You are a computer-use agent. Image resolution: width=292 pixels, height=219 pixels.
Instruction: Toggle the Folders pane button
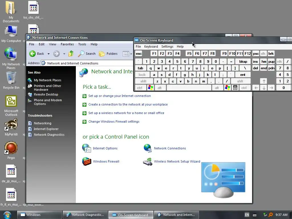tap(108, 54)
